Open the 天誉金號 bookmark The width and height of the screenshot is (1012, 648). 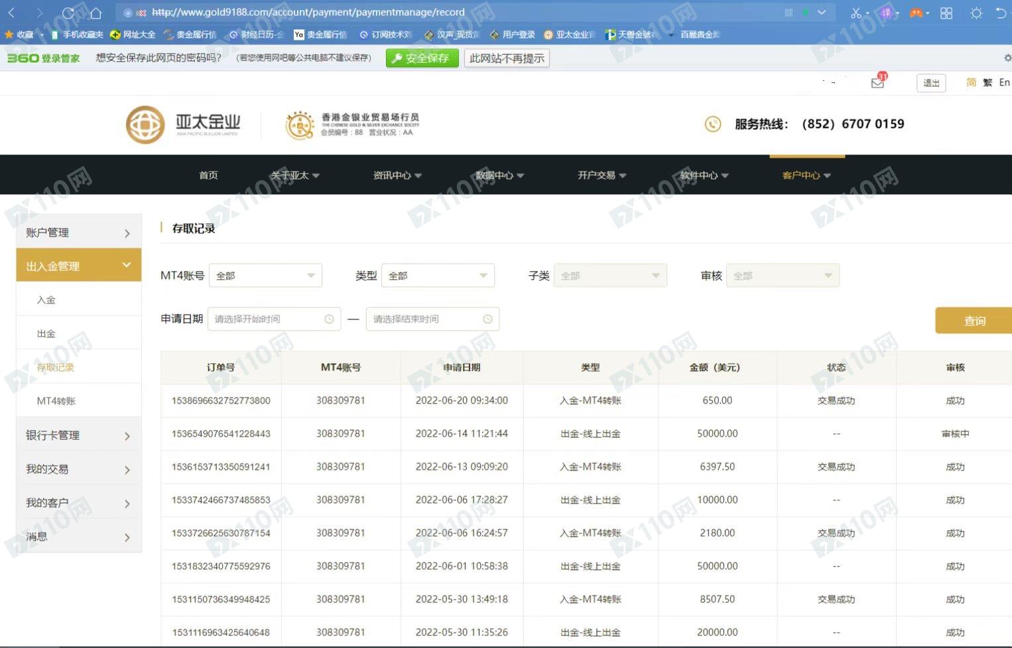(x=629, y=34)
